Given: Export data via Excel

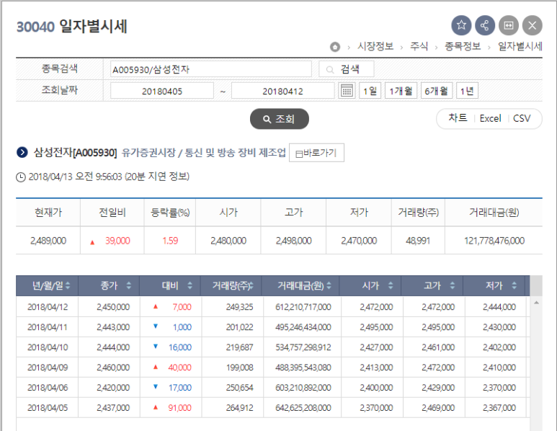Looking at the screenshot, I should (x=490, y=118).
